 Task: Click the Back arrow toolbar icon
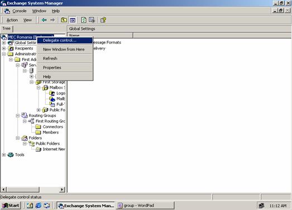(x=44, y=20)
